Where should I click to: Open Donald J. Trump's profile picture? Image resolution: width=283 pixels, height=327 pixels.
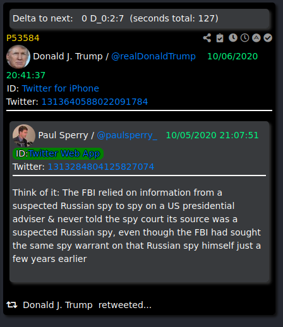(18, 57)
